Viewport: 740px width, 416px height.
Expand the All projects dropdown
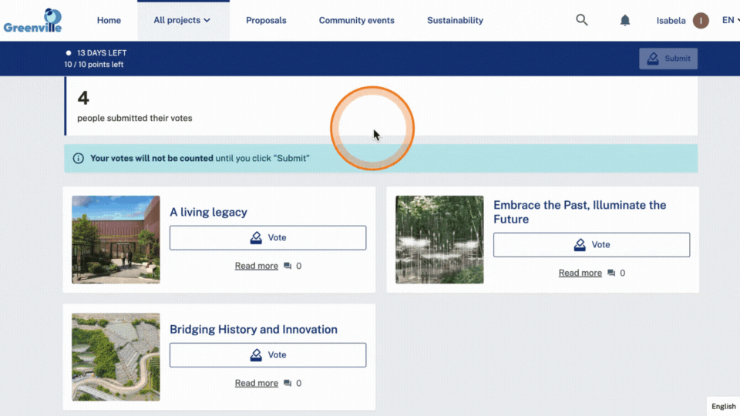[182, 20]
